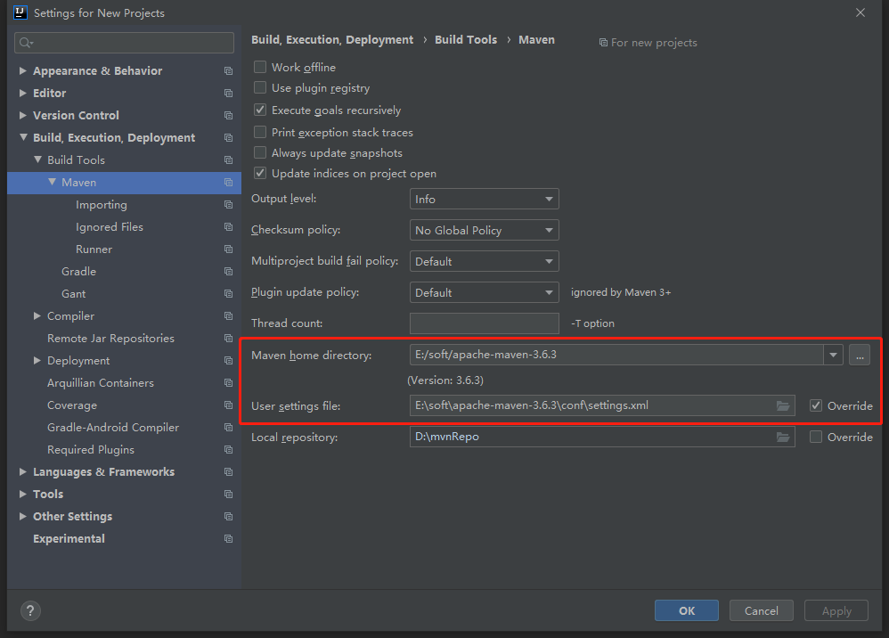Click the Build Tools breadcrumb
The width and height of the screenshot is (889, 638).
[466, 40]
